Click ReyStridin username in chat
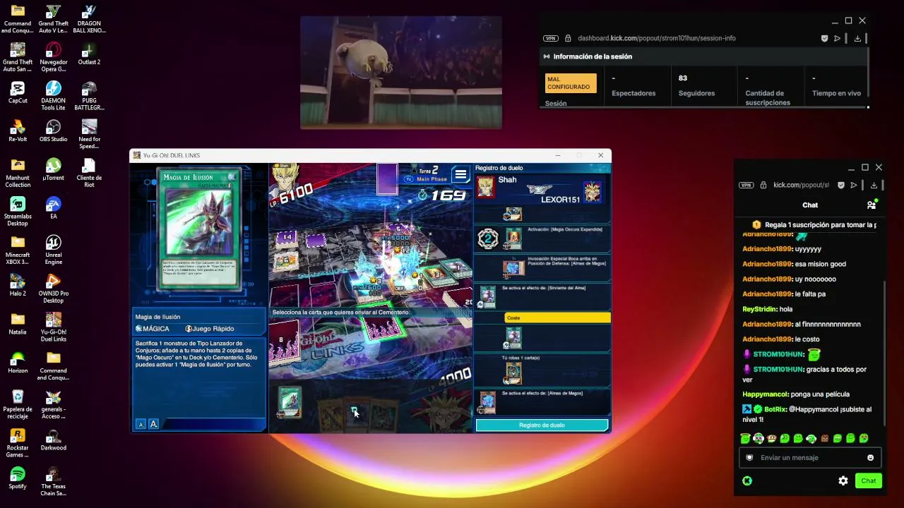Screen dimensions: 904x508 (x=759, y=309)
